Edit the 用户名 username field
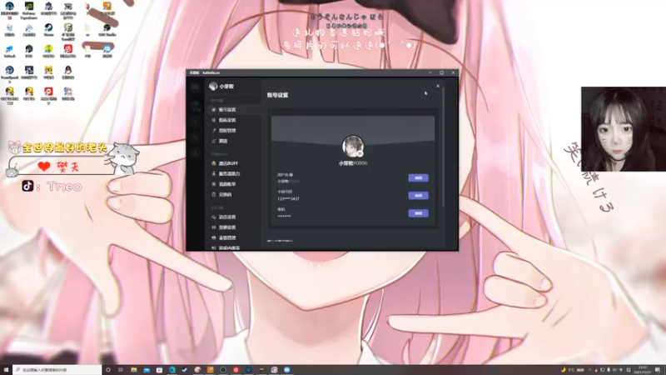The image size is (666, 375). coord(418,177)
